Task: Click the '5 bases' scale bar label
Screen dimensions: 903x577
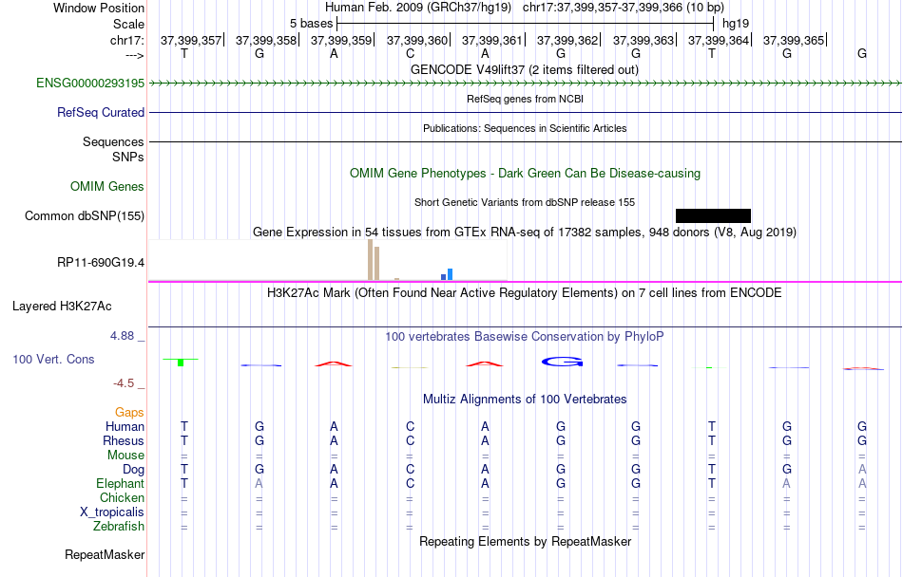Action: [311, 24]
